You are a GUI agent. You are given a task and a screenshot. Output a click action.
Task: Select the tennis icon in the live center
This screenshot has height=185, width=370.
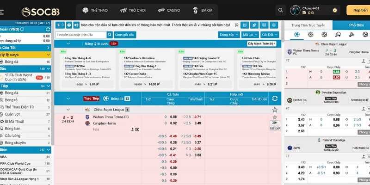coord(324,34)
